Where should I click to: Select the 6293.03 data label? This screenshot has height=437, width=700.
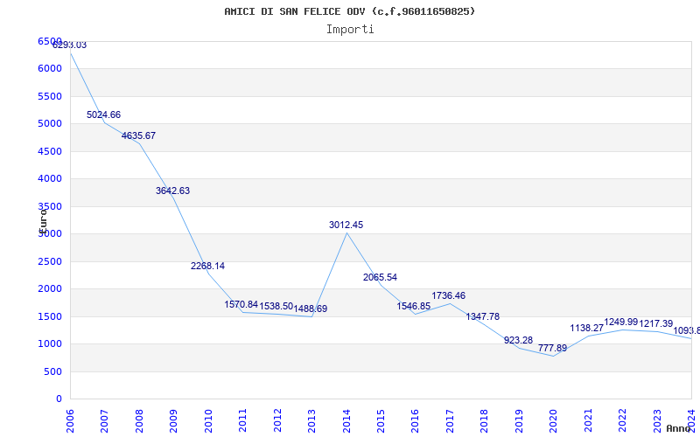(70, 45)
